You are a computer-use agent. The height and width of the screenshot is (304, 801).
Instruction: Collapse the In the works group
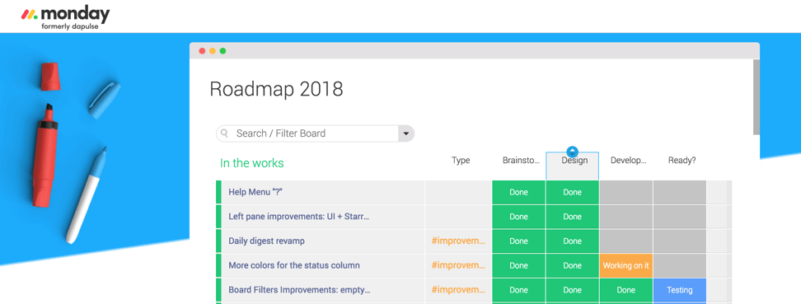(x=252, y=163)
